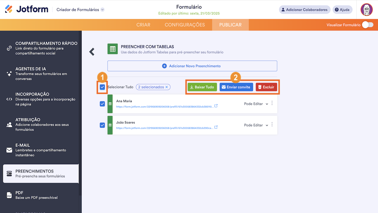Click the Compartilhamento Rápido link icon

[x=9, y=48]
